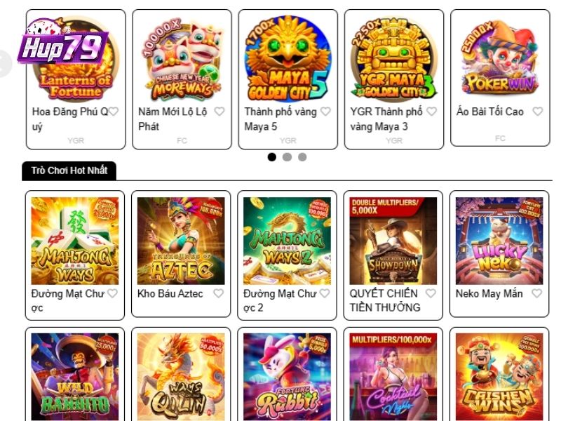Favorite the Hoa Đăng Phú Quý game heart
The width and height of the screenshot is (561, 421).
[x=114, y=112]
